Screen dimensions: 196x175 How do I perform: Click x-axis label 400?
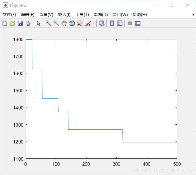[146, 164]
